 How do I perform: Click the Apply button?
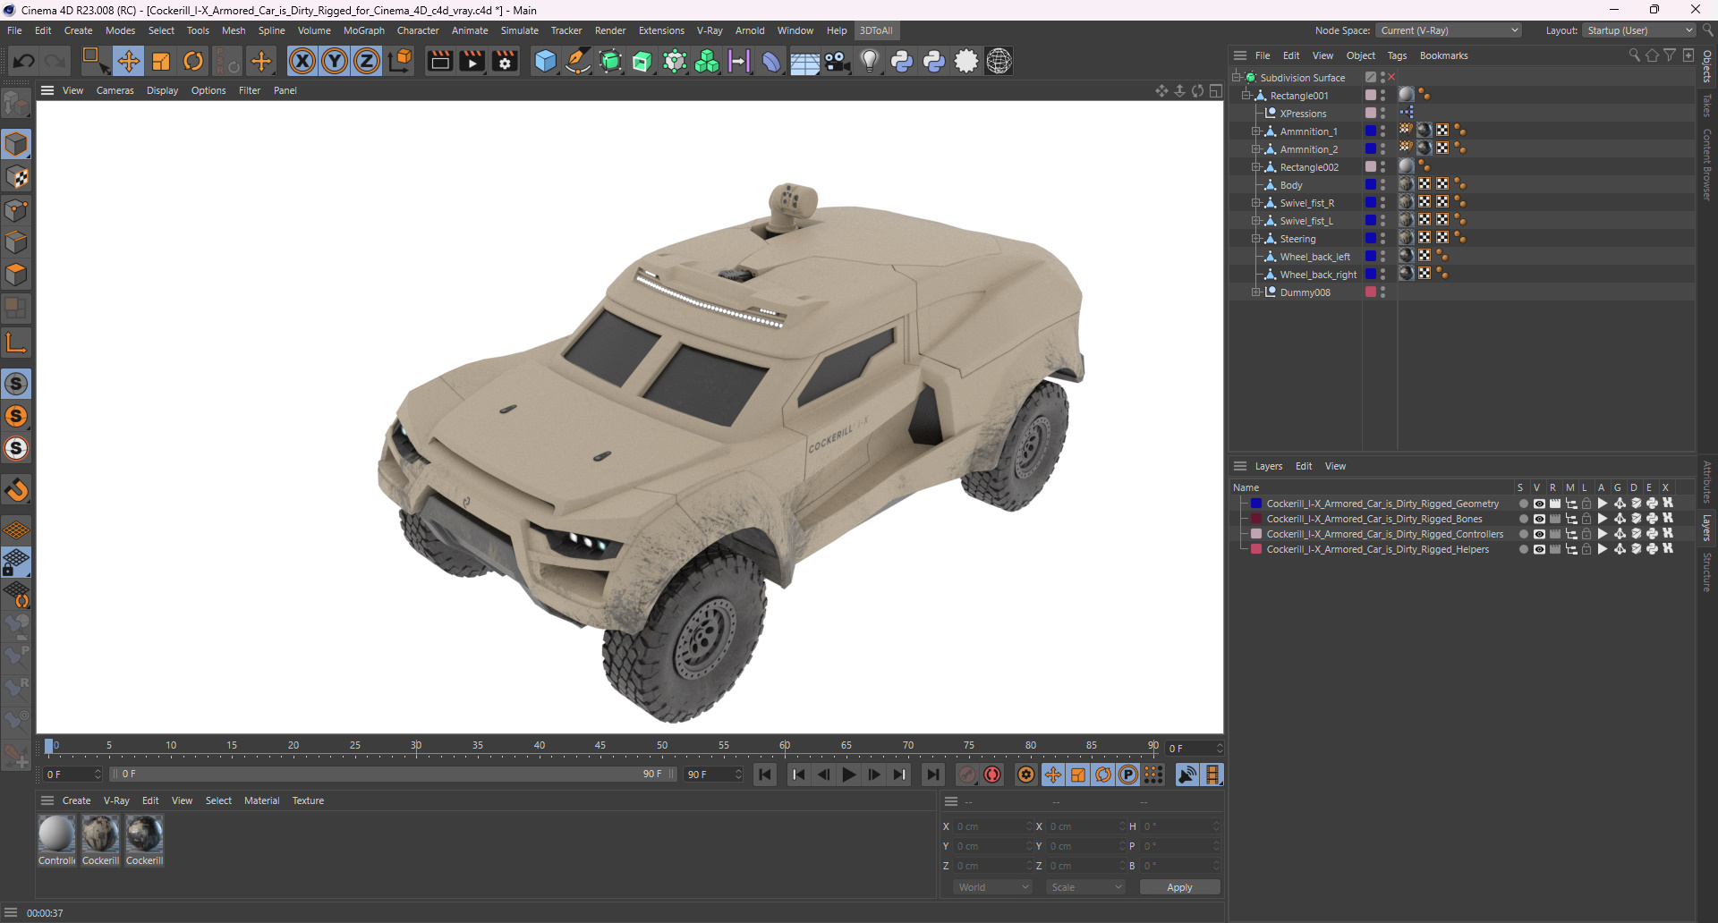tap(1179, 887)
